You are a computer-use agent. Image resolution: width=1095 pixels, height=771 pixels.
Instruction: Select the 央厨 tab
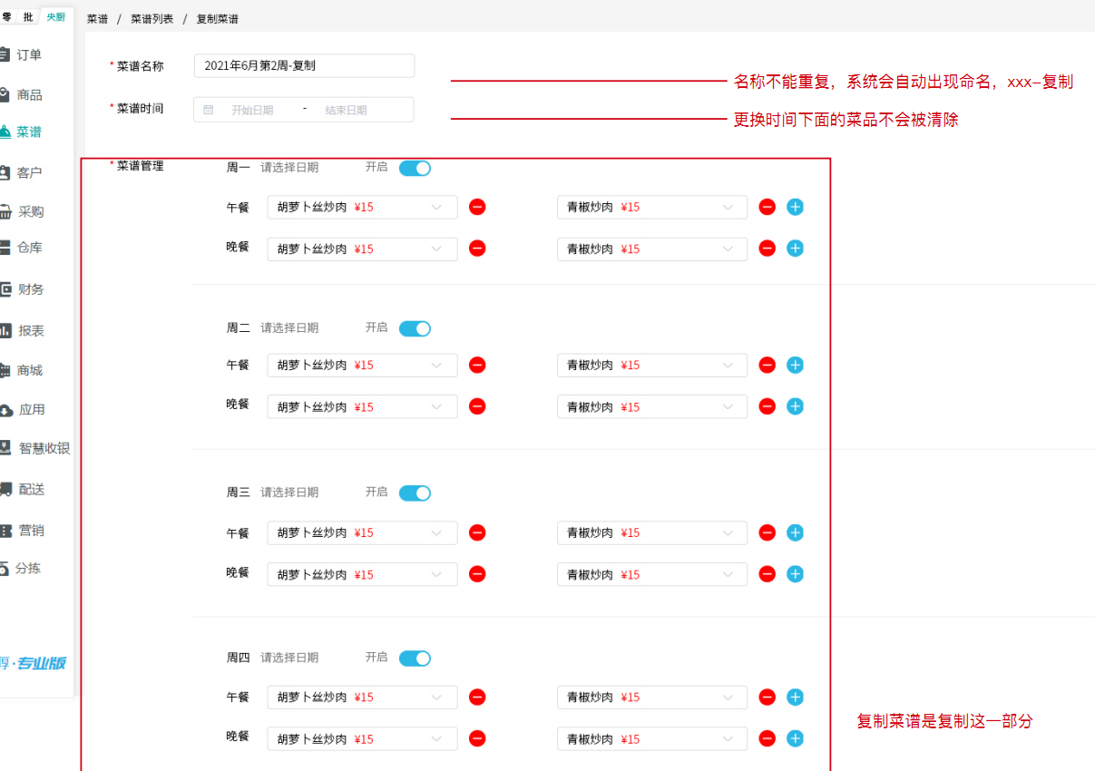pos(56,17)
